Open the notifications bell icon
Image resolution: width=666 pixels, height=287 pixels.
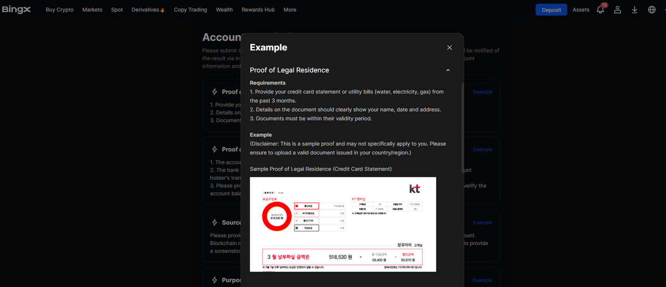pos(600,10)
